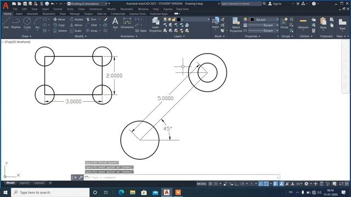Select the Text annotation tool

point(115,23)
